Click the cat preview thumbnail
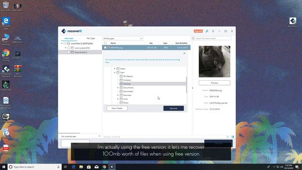302x170 pixels. 214,61
